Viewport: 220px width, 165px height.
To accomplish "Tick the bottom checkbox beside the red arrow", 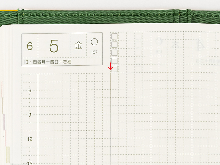I will 114,69.
